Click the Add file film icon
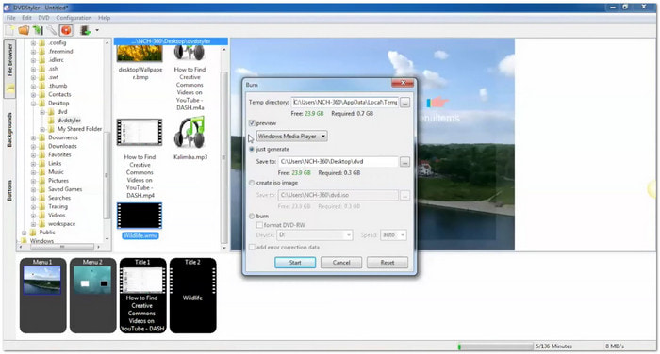Screen dimensions: 660x354 (x=86, y=30)
